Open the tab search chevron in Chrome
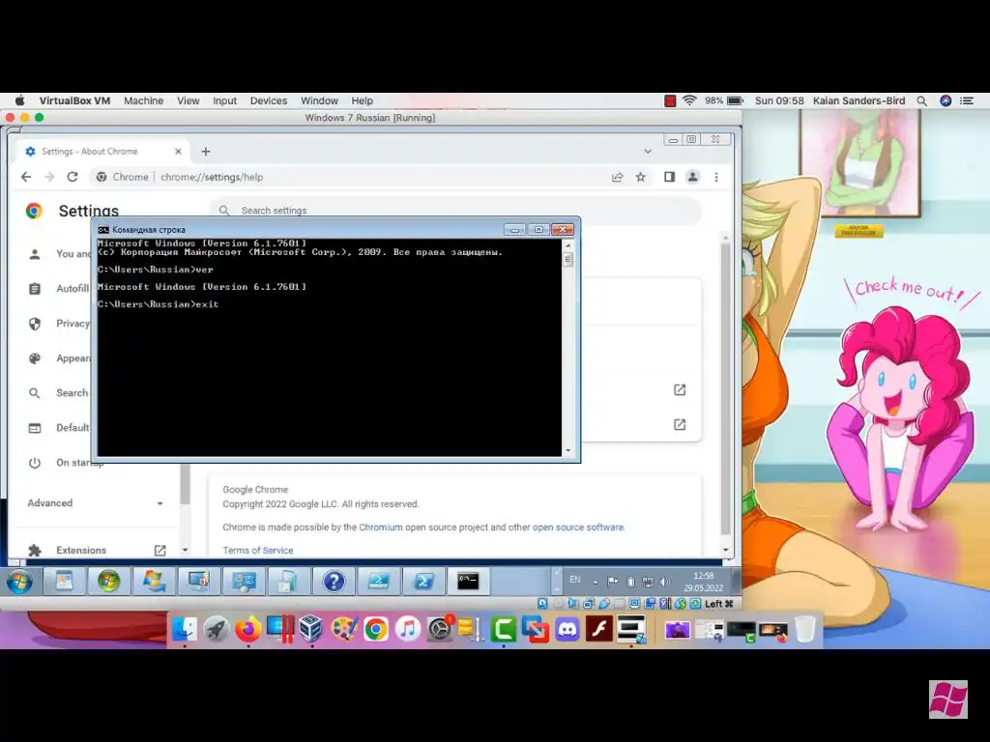Image resolution: width=990 pixels, height=742 pixels. pyautogui.click(x=648, y=152)
